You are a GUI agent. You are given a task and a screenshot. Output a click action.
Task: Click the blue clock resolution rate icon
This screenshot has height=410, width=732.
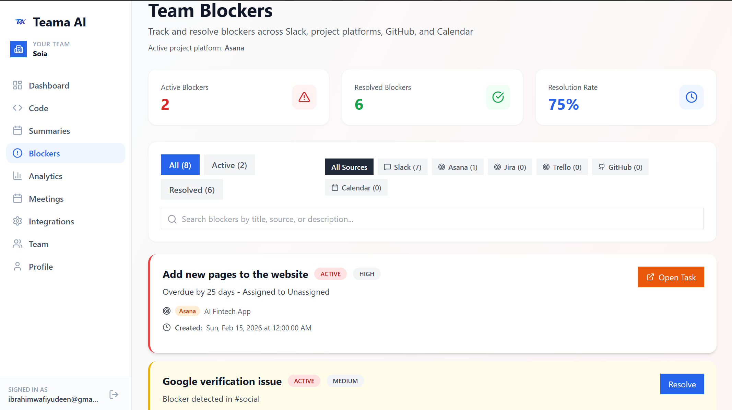691,97
